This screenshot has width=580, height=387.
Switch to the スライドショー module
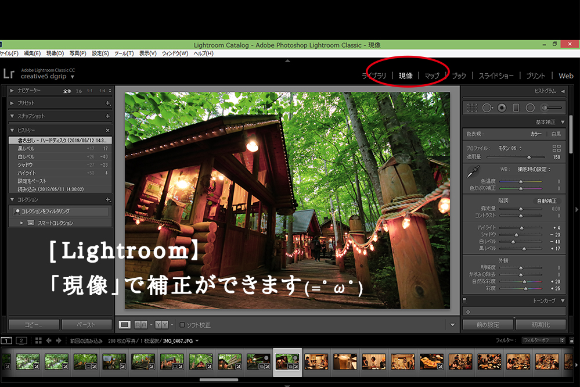pos(496,76)
